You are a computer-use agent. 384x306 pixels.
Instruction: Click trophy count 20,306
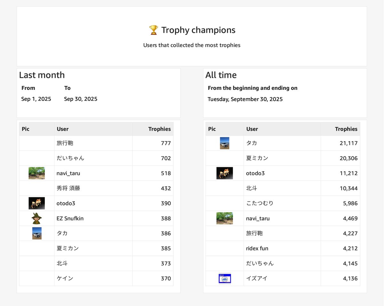pyautogui.click(x=349, y=158)
